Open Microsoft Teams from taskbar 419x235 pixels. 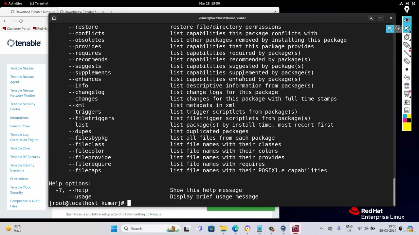click(199, 228)
